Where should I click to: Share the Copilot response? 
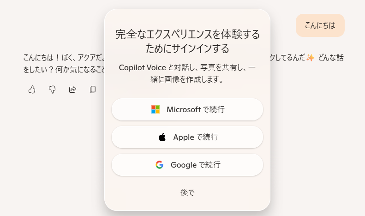pyautogui.click(x=72, y=90)
